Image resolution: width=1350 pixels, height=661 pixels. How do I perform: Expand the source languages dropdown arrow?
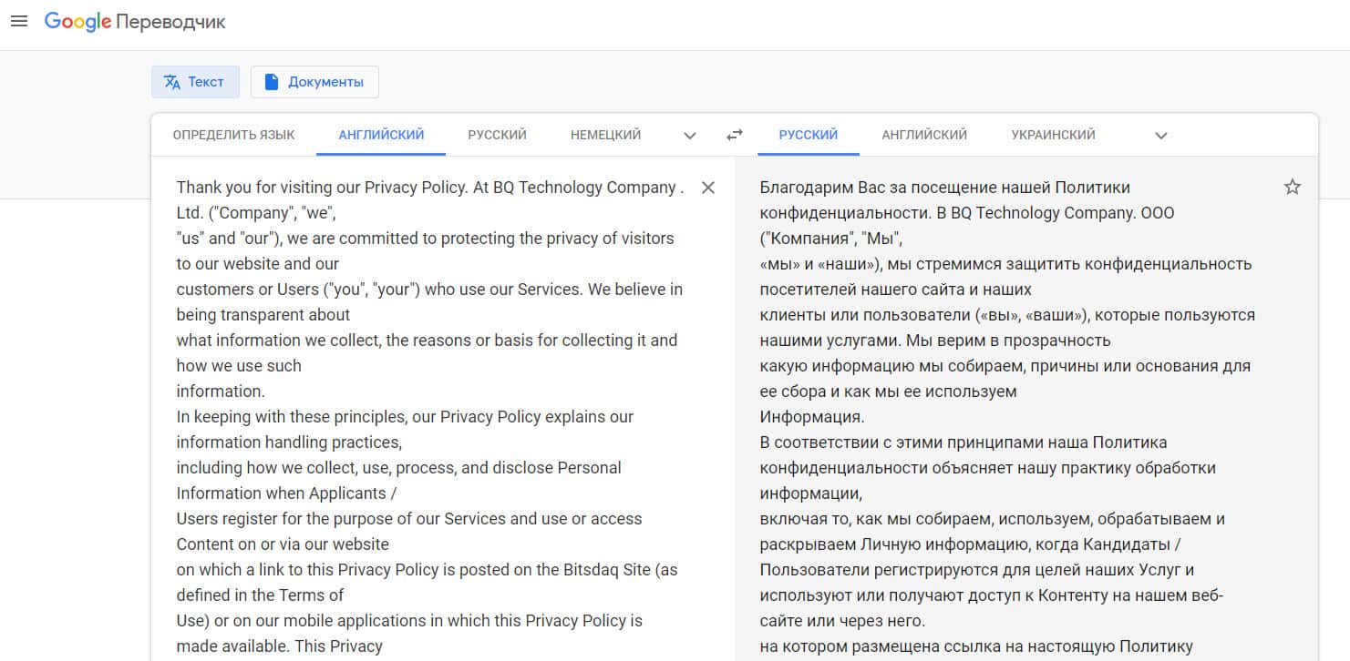tap(690, 136)
